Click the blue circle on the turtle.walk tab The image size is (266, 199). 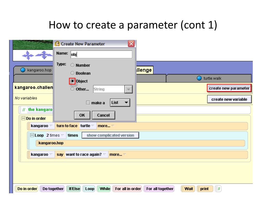coord(199,78)
